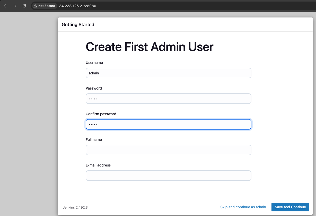Click the E-mail address label

[98, 165]
